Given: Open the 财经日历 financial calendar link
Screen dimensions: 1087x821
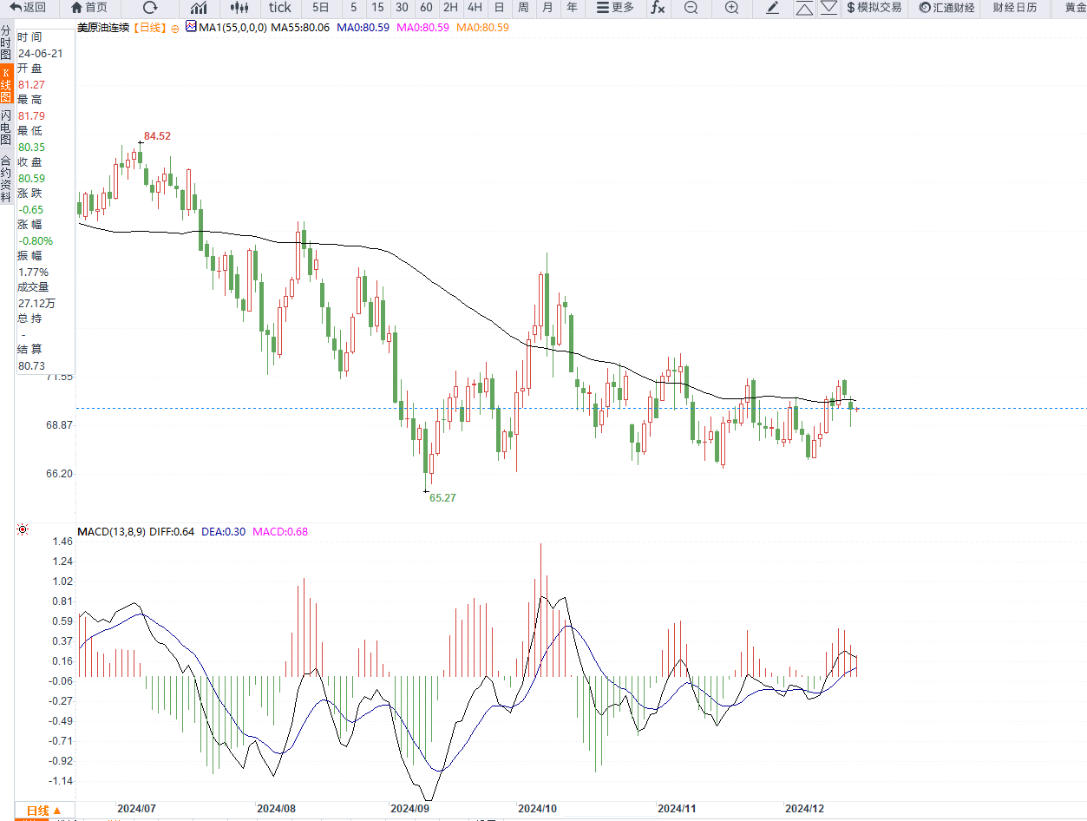Looking at the screenshot, I should click(1014, 8).
